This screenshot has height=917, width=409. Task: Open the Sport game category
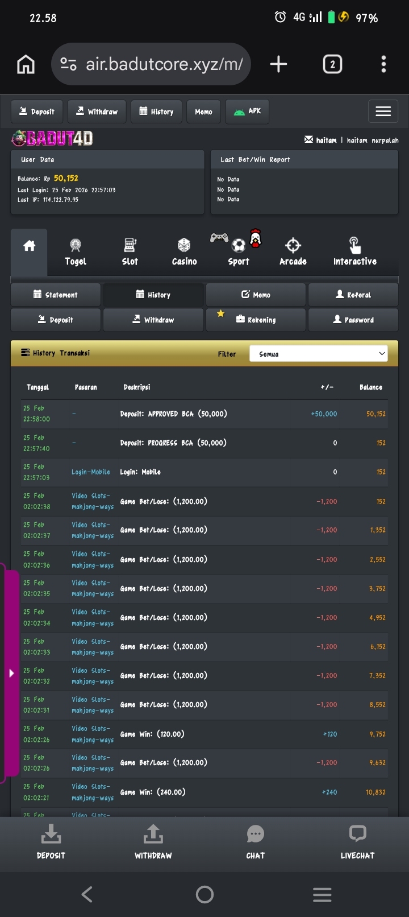(239, 253)
